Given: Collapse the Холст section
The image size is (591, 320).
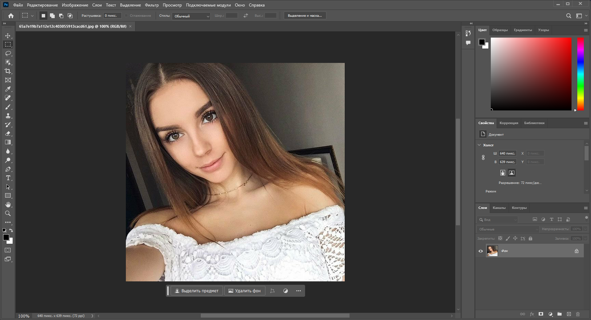Looking at the screenshot, I should 479,145.
